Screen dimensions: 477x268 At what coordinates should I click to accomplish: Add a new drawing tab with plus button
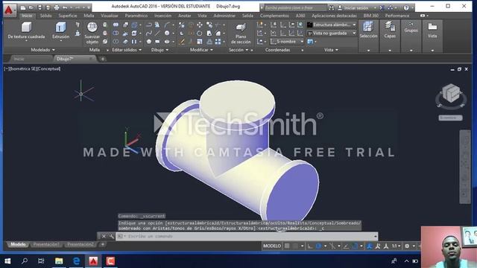[103, 59]
